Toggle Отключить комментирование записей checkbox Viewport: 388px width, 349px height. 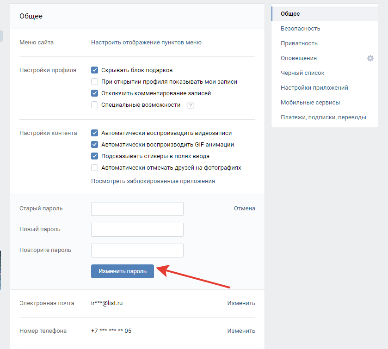point(94,93)
